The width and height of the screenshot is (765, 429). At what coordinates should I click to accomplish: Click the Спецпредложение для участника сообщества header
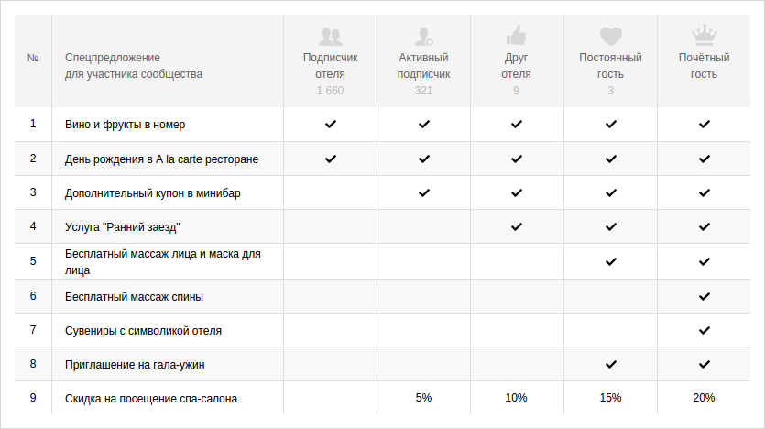click(x=134, y=66)
